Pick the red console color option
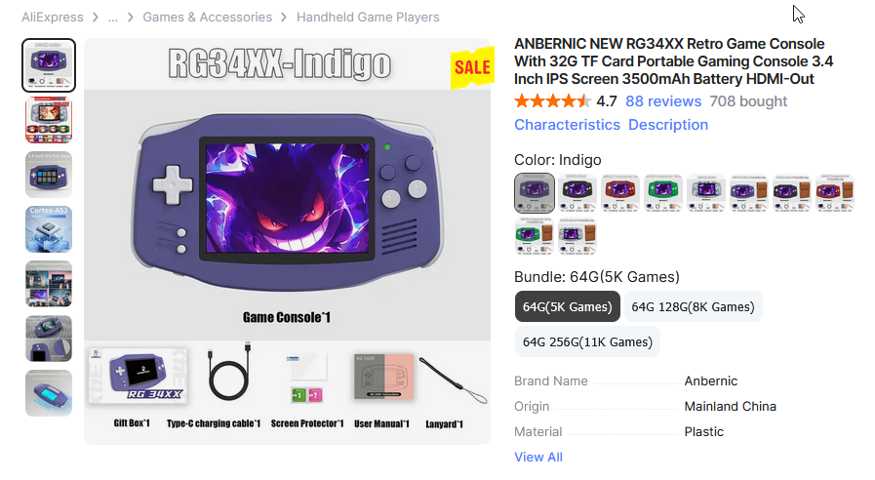 click(620, 192)
